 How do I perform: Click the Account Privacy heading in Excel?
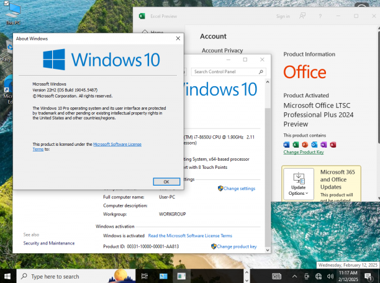point(222,50)
